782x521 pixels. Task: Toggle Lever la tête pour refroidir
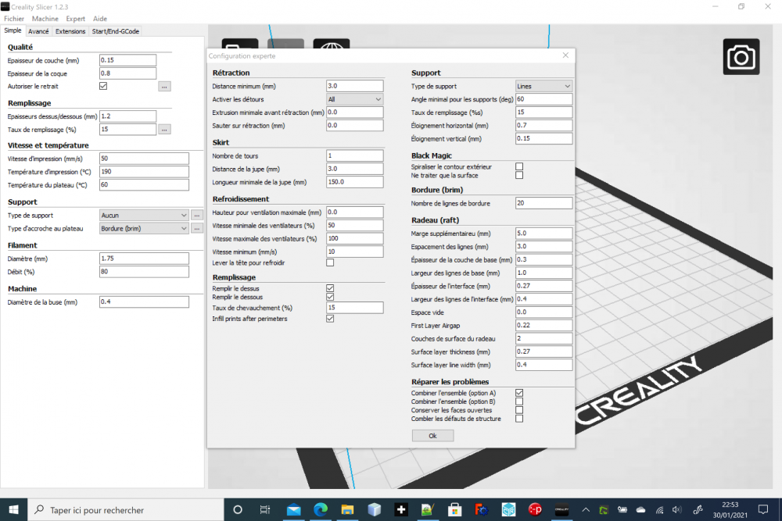(330, 263)
